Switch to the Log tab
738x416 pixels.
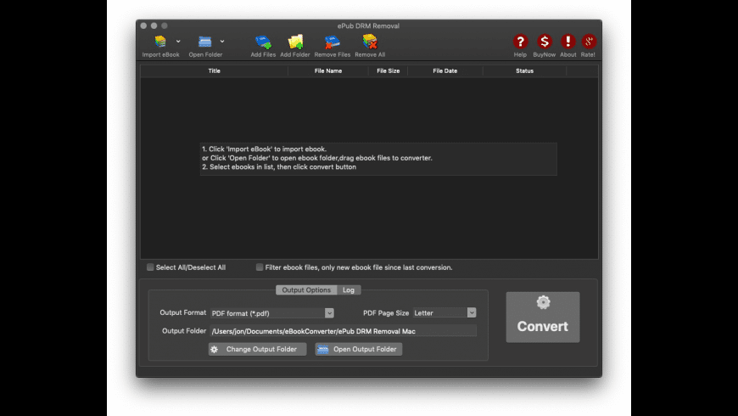tap(349, 290)
